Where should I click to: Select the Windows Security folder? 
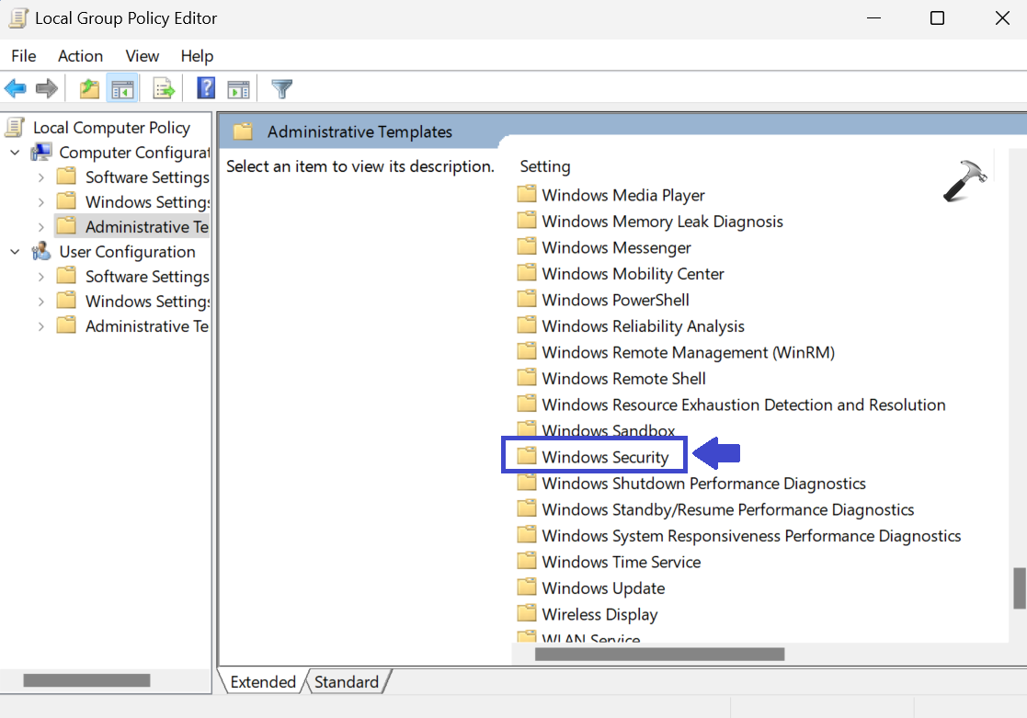(x=605, y=457)
